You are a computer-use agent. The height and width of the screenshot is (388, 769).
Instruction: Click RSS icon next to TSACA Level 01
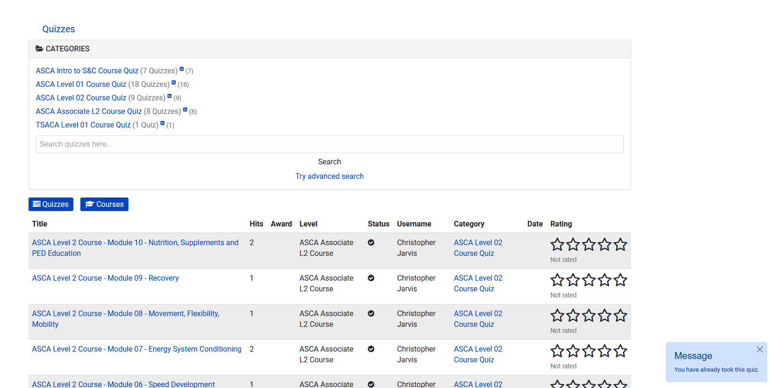pos(163,123)
